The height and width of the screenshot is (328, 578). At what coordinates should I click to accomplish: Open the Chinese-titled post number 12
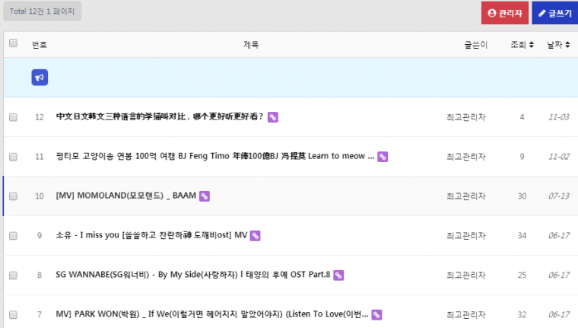pyautogui.click(x=159, y=116)
